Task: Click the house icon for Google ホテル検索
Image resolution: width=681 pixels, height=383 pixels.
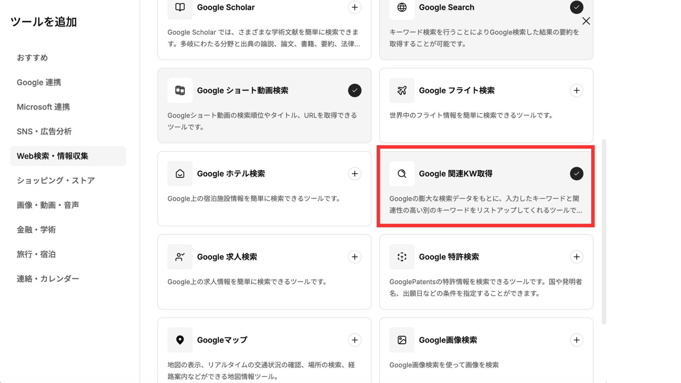Action: tap(180, 174)
